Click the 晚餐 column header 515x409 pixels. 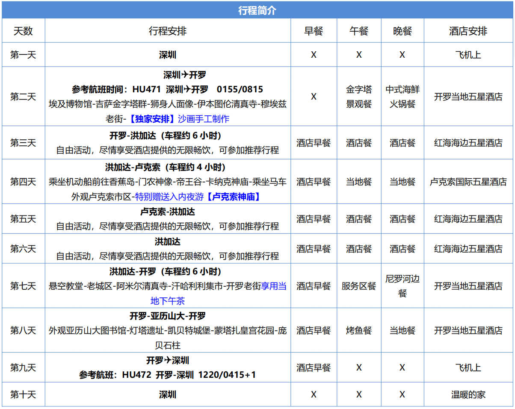[x=402, y=31]
